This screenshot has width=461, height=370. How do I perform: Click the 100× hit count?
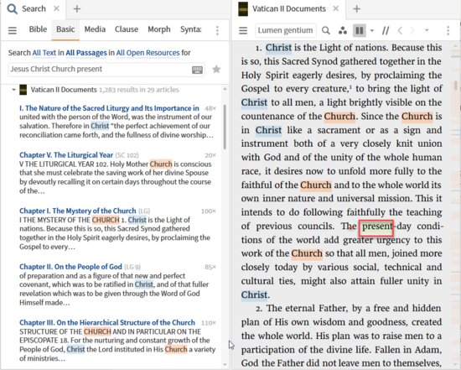(x=209, y=211)
